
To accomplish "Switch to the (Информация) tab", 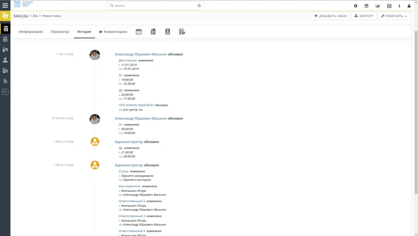I will (x=31, y=32).
